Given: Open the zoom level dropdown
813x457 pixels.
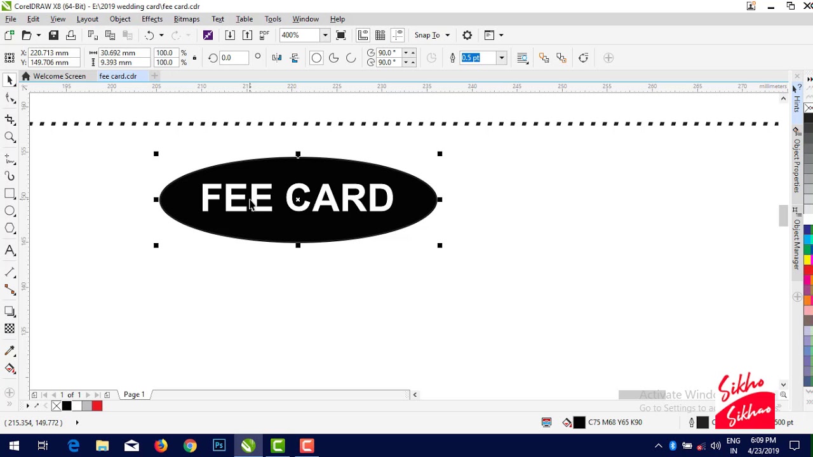Looking at the screenshot, I should (x=325, y=36).
